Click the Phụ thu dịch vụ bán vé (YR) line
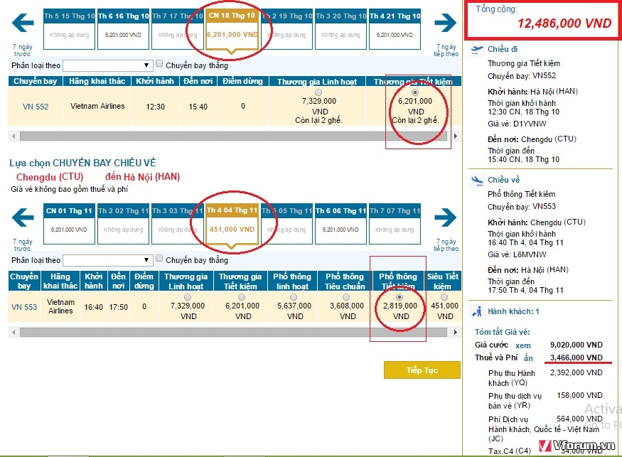The width and height of the screenshot is (622, 457). [545, 400]
